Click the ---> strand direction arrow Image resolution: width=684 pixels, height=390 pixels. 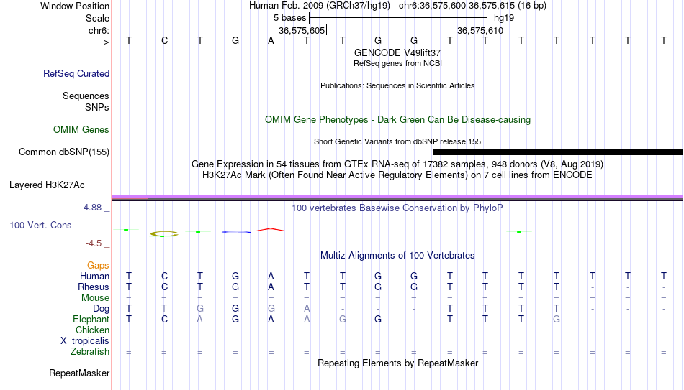102,42
